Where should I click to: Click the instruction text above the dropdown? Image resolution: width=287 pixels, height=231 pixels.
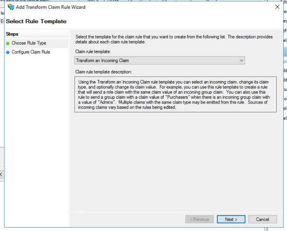tap(174, 40)
